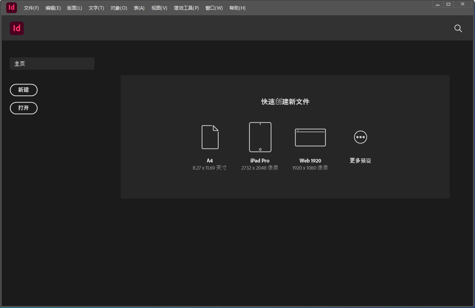The image size is (475, 308).
Task: Click the search magnifier icon
Action: pos(458,28)
